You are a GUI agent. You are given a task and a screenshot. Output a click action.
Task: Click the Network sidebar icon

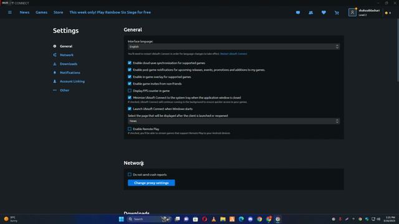(x=55, y=55)
